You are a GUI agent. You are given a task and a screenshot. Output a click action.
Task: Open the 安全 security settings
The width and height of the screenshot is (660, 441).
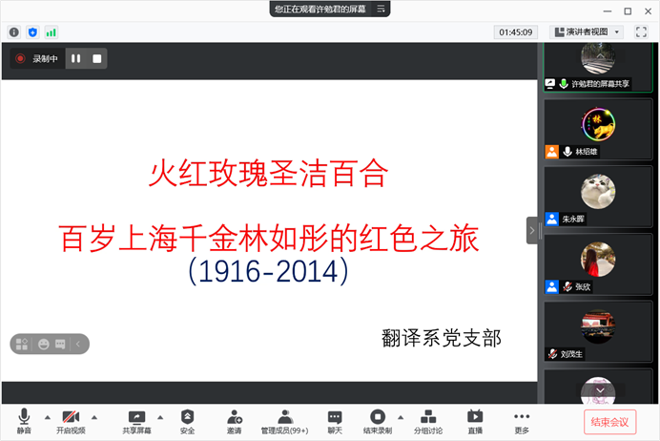[x=188, y=421]
